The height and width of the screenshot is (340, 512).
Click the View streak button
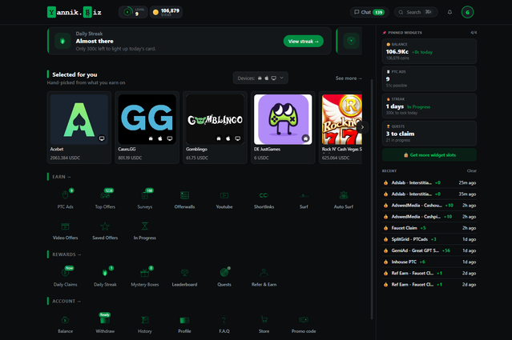[x=304, y=42]
